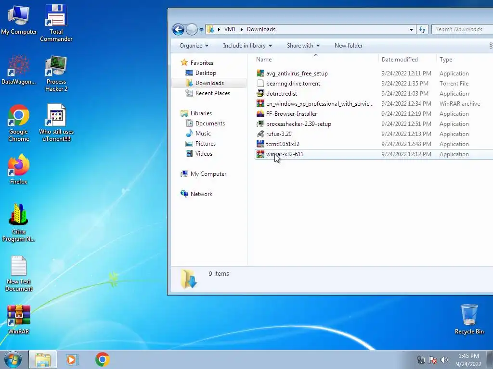Screen dimensions: 493x369
Task: Open Action Center flag tray icon
Action: 433,360
